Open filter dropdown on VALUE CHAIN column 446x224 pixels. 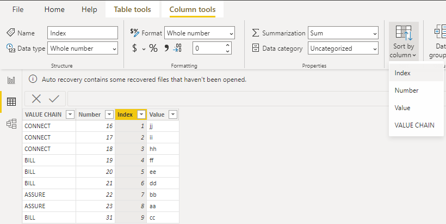[x=70, y=114]
